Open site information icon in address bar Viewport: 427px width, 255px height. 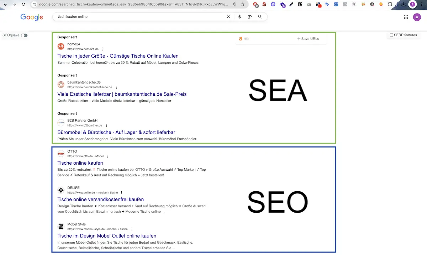[34, 4]
